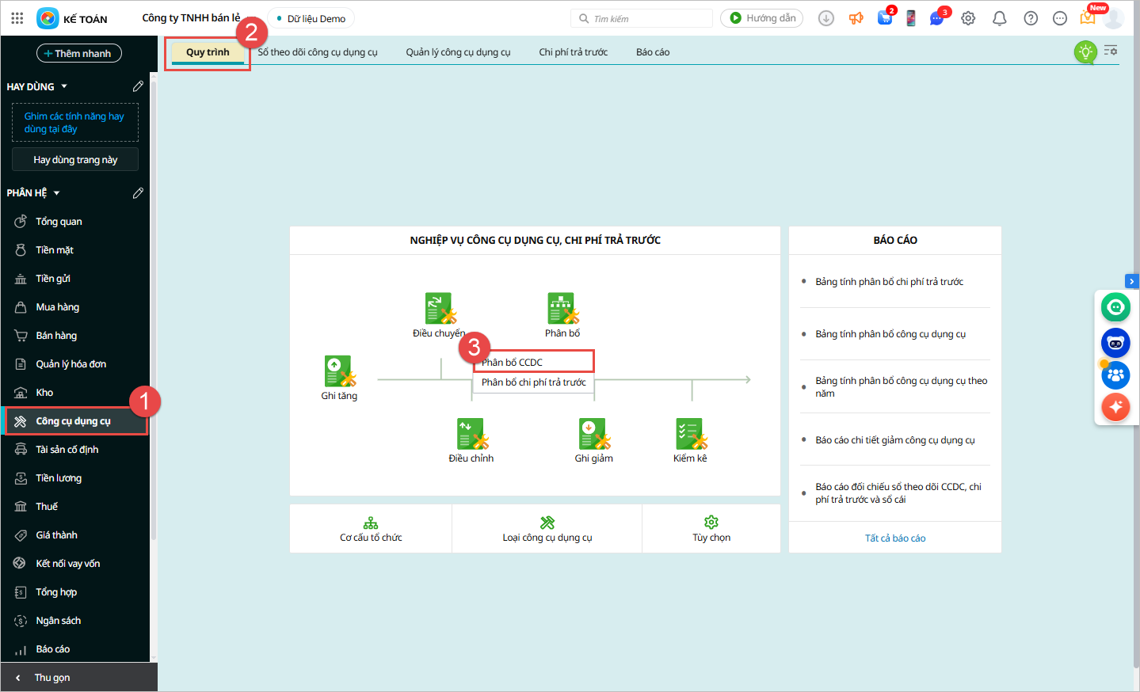Switch to Sổ theo dõi công cụ dụng cụ tab
Viewport: 1140px width, 692px height.
(x=317, y=52)
